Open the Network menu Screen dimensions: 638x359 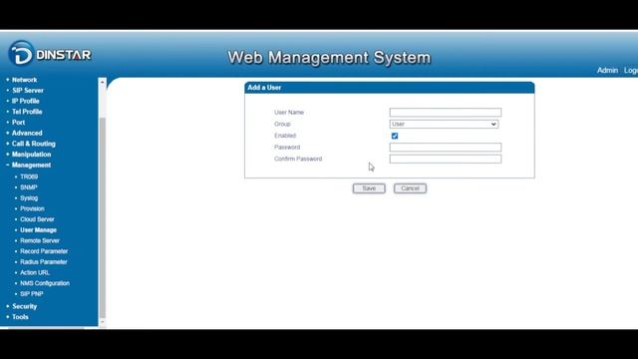[24, 80]
